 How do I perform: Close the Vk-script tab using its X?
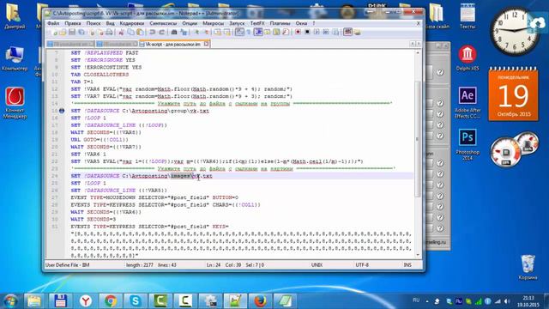(206, 44)
